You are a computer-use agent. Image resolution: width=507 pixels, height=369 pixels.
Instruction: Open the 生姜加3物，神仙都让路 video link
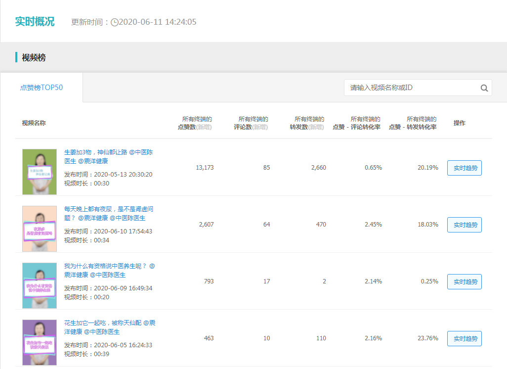[x=109, y=156]
